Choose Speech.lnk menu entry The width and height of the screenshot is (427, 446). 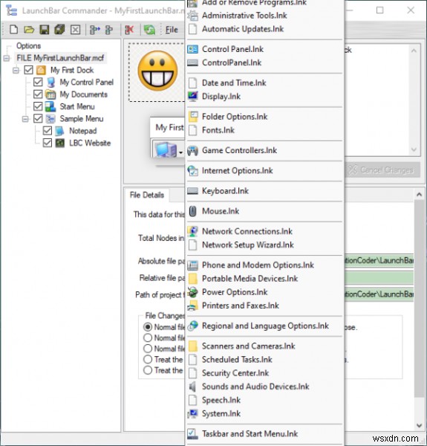[x=265, y=400]
